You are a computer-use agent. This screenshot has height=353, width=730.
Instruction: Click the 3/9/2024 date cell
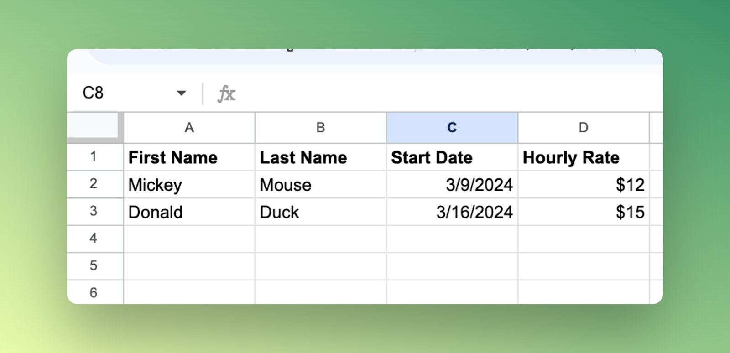(452, 185)
